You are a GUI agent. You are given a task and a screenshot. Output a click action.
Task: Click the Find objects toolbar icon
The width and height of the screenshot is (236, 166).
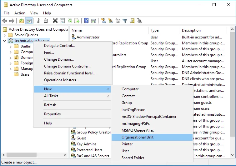132,21
